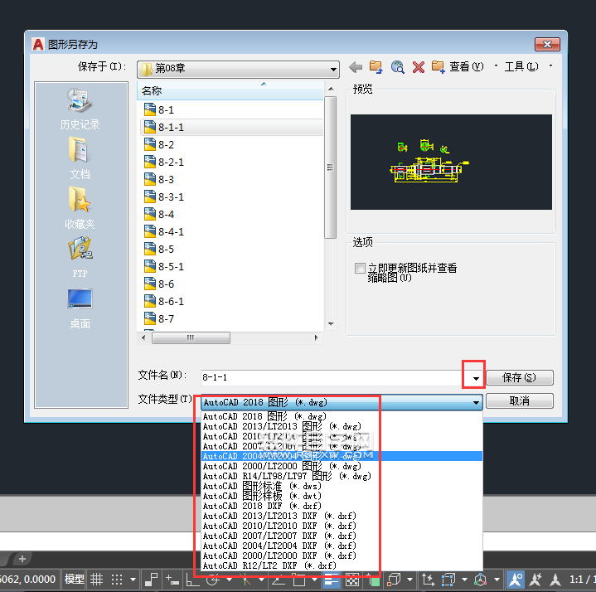Click the 取消 cancel button
596x592 pixels.
(519, 400)
